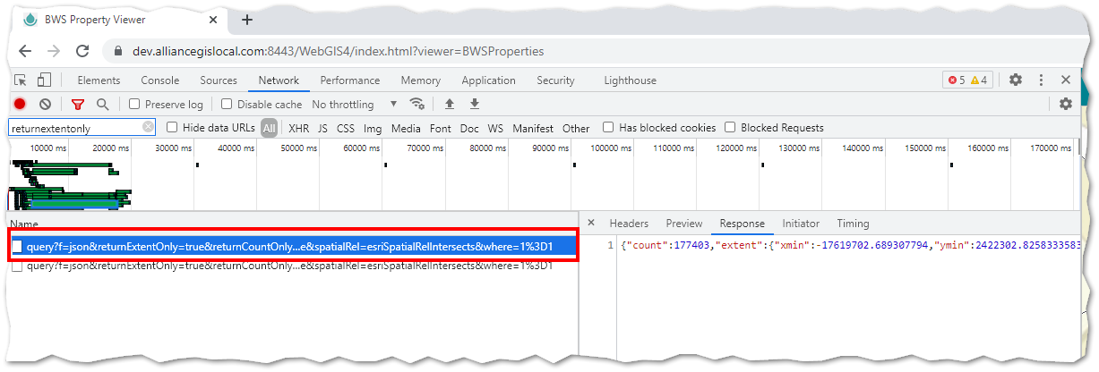The image size is (1099, 372).
Task: Enable the Preserve log checkbox
Action: tap(134, 105)
